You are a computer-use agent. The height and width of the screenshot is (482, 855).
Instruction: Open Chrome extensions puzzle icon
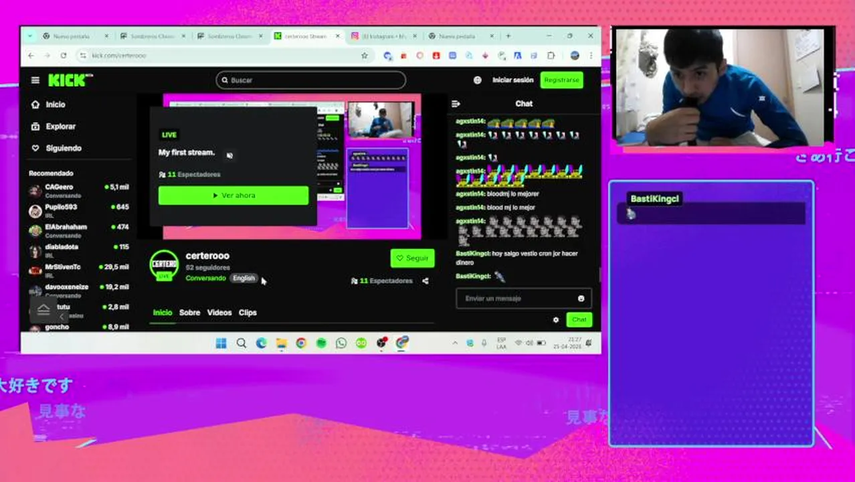551,56
